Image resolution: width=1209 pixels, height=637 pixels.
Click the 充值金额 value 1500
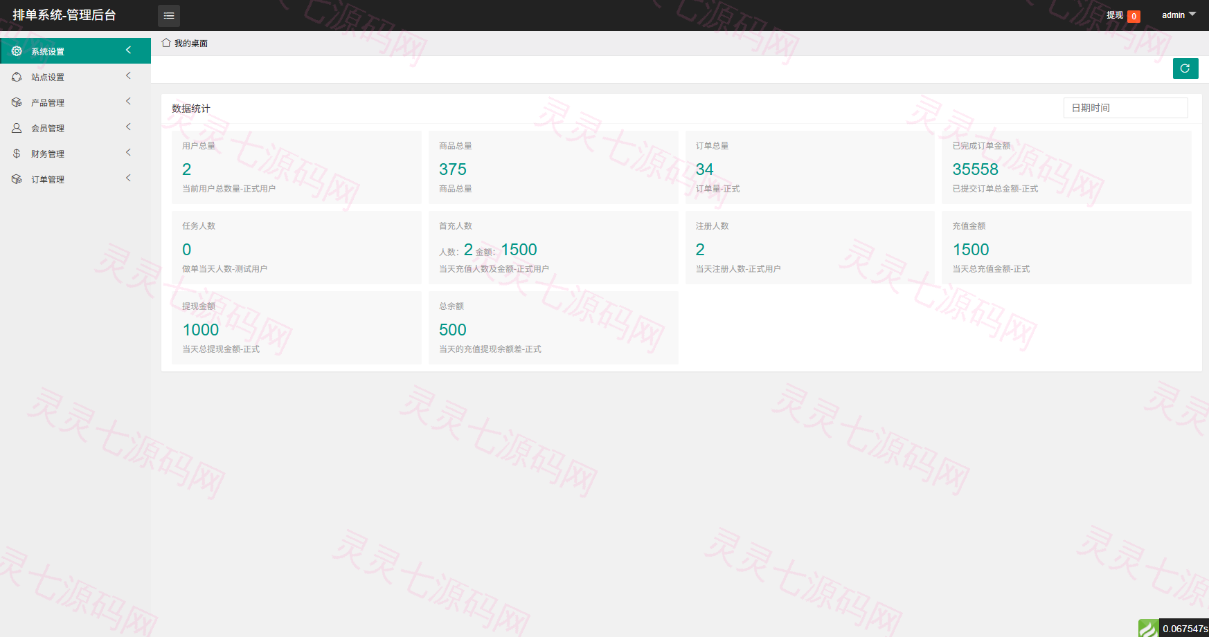point(971,250)
